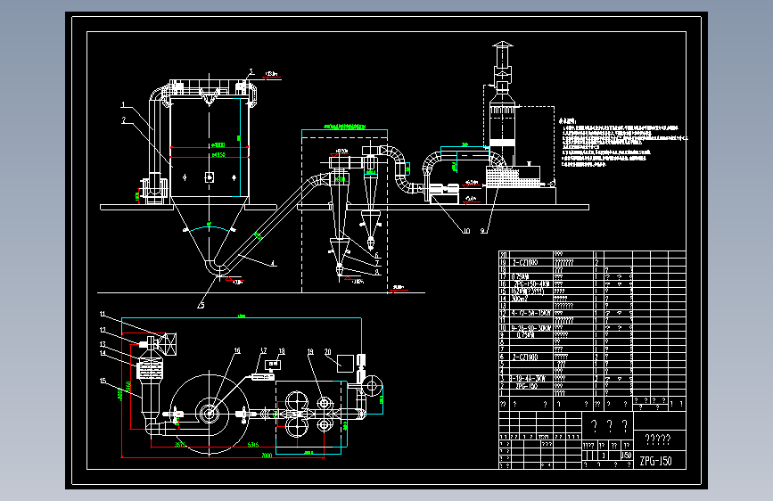Click the large ZPG-150 title block text

click(x=655, y=461)
